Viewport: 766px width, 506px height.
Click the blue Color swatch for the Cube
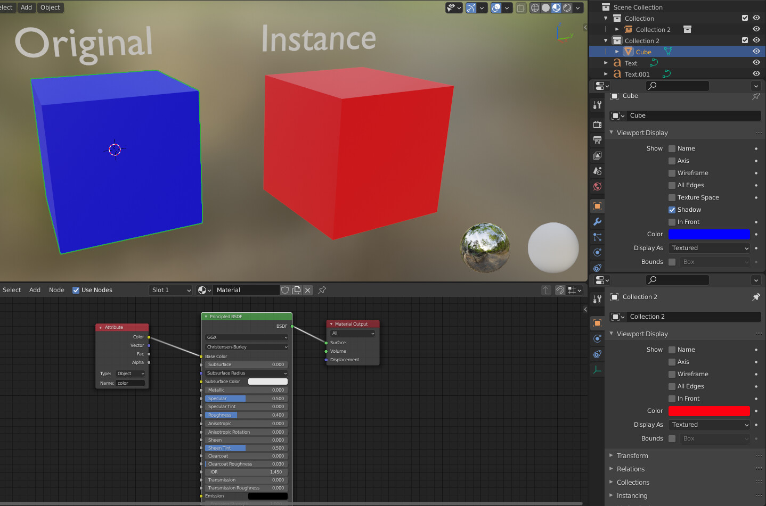pyautogui.click(x=708, y=234)
